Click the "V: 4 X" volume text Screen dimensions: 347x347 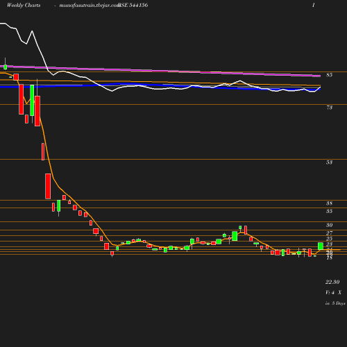click(x=333, y=293)
